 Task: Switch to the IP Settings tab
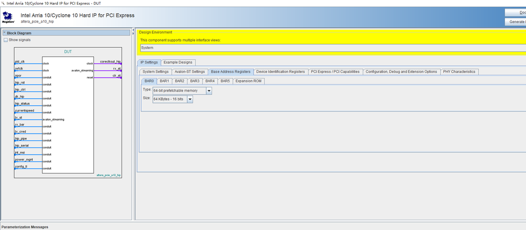(x=149, y=62)
